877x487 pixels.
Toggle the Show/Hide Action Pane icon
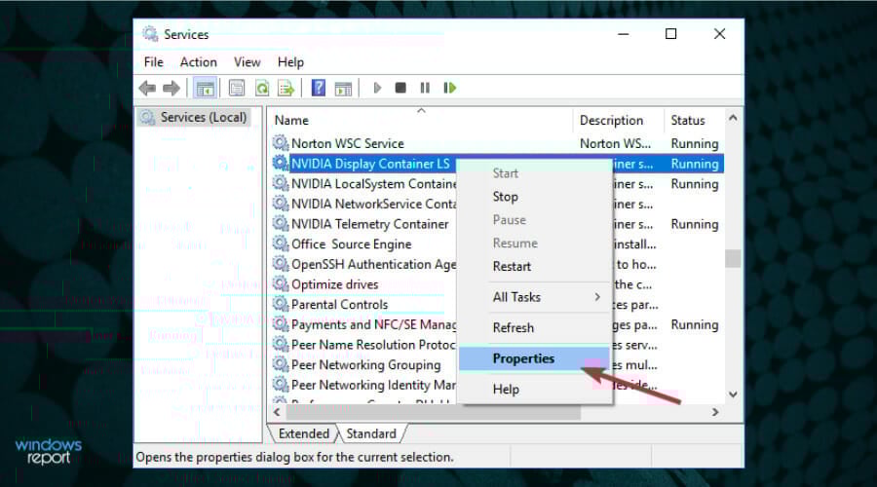(343, 88)
